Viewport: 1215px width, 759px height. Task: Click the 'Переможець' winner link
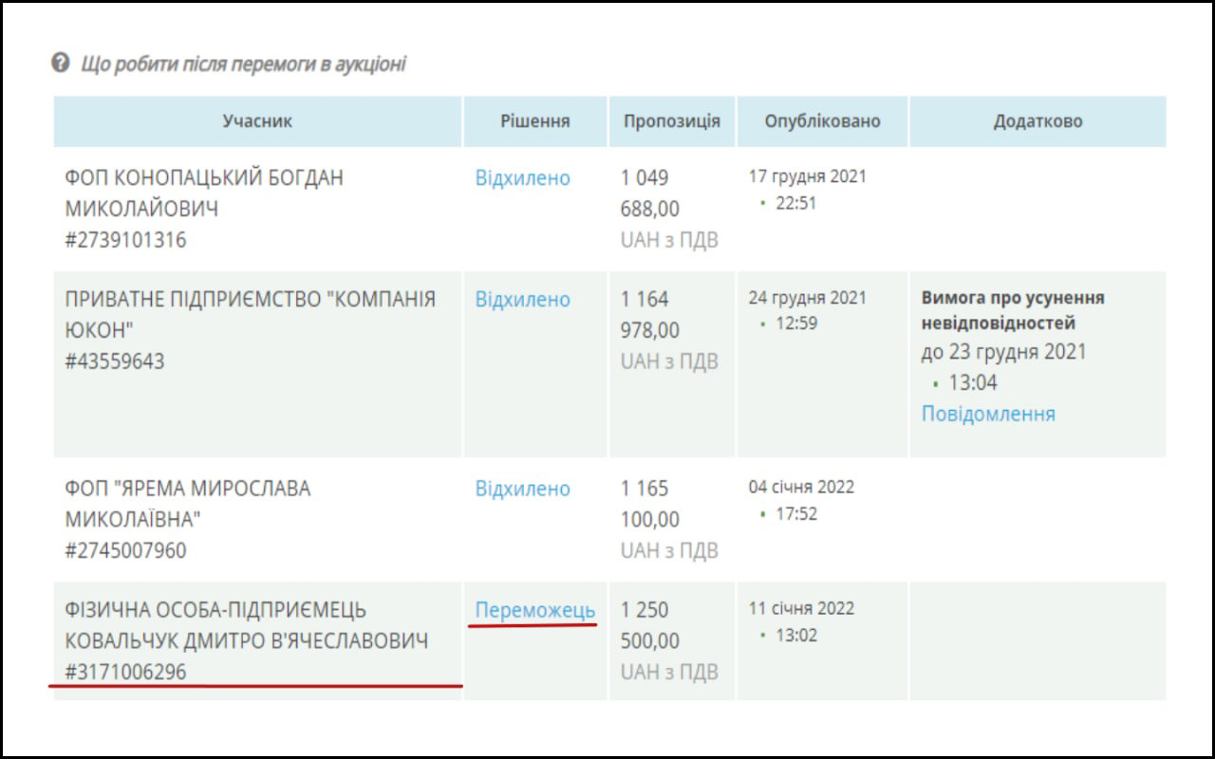point(535,610)
